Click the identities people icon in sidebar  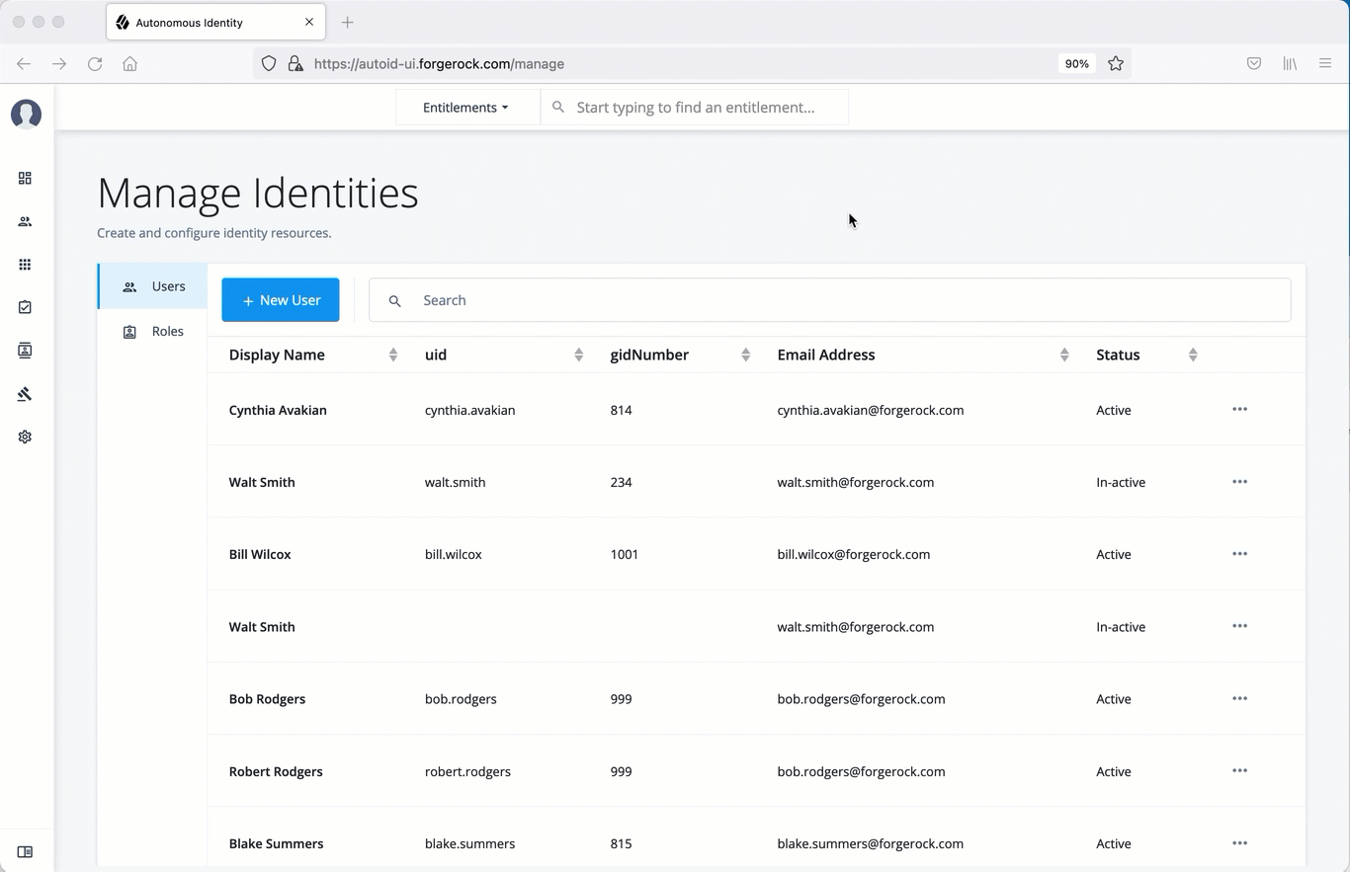[25, 222]
